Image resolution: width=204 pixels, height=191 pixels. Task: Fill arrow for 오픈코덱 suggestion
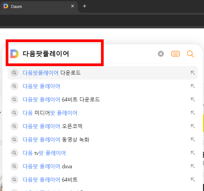pyautogui.click(x=193, y=126)
